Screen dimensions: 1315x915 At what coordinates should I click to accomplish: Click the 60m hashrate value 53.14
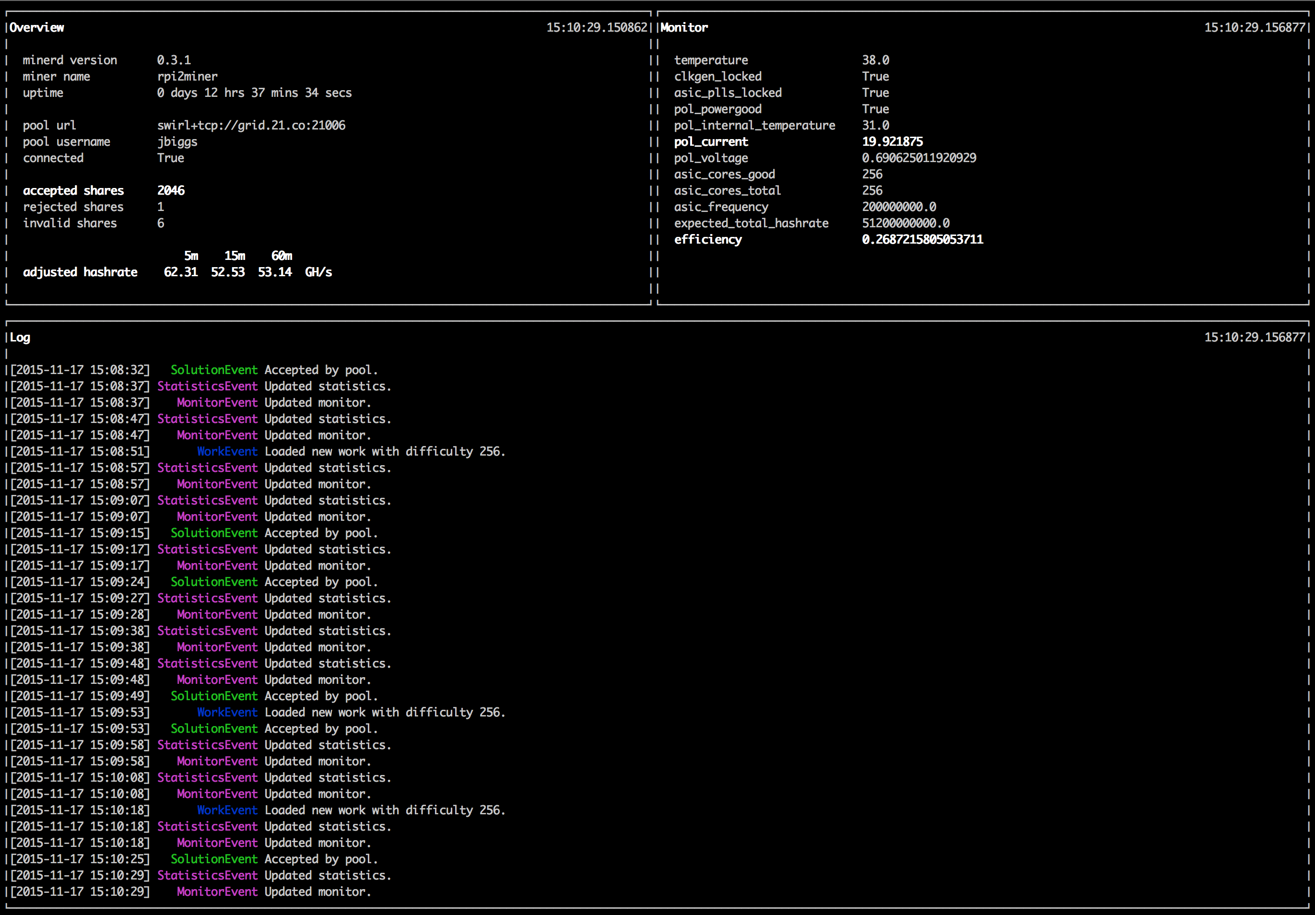pos(274,272)
